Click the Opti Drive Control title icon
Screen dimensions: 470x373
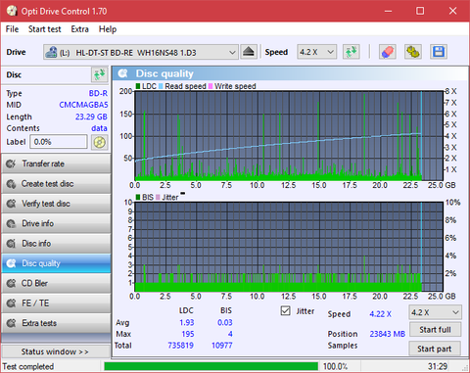click(x=12, y=11)
